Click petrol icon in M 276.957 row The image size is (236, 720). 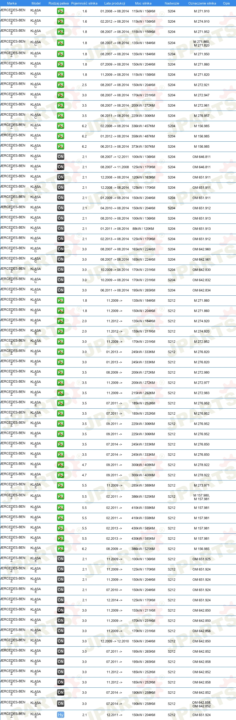tap(61, 116)
